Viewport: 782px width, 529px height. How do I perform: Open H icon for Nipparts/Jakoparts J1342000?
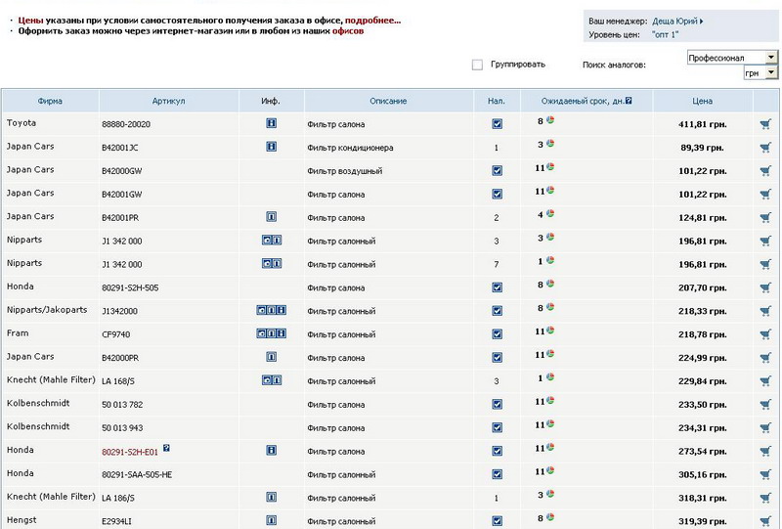pos(282,310)
